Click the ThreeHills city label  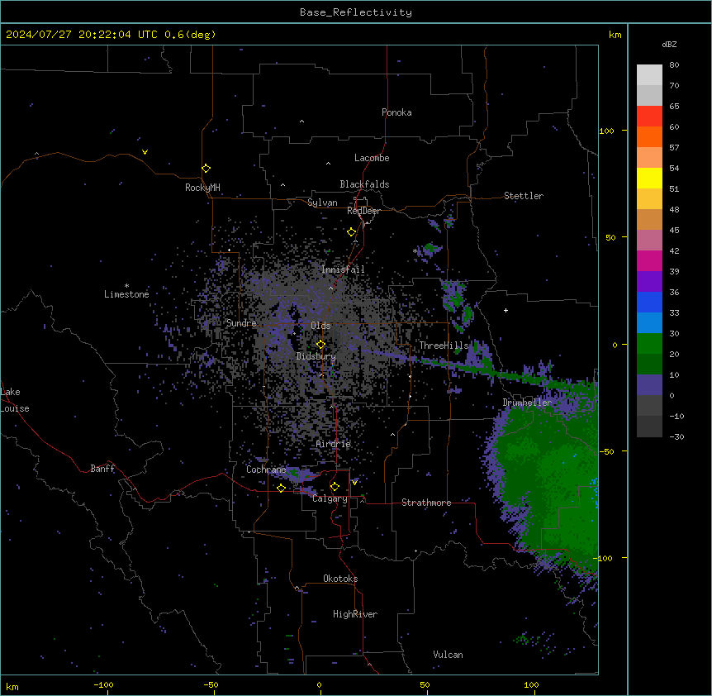[444, 346]
